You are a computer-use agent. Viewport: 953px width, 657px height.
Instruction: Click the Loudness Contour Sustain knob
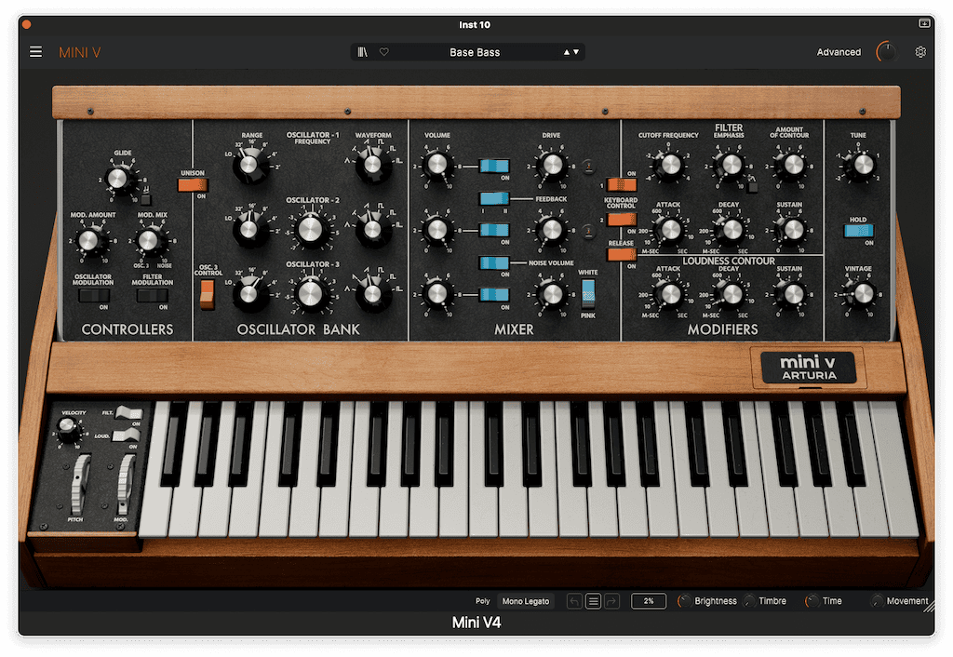point(793,294)
